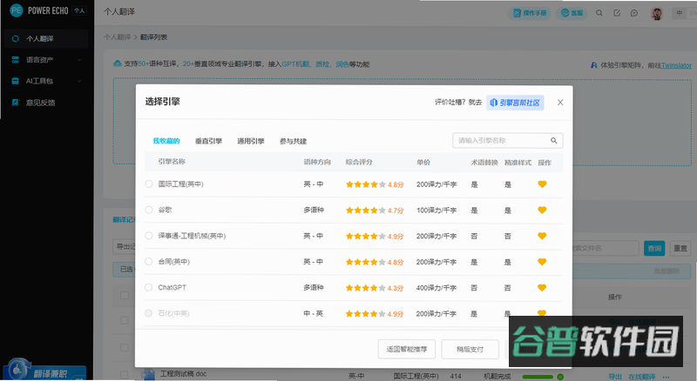Open the 客服 support button
The image size is (697, 381).
(x=572, y=13)
